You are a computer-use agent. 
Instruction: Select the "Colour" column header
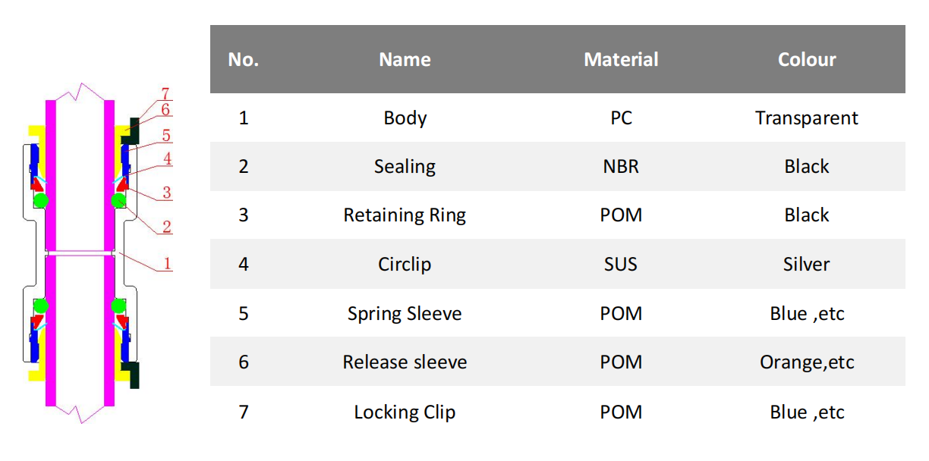[807, 60]
